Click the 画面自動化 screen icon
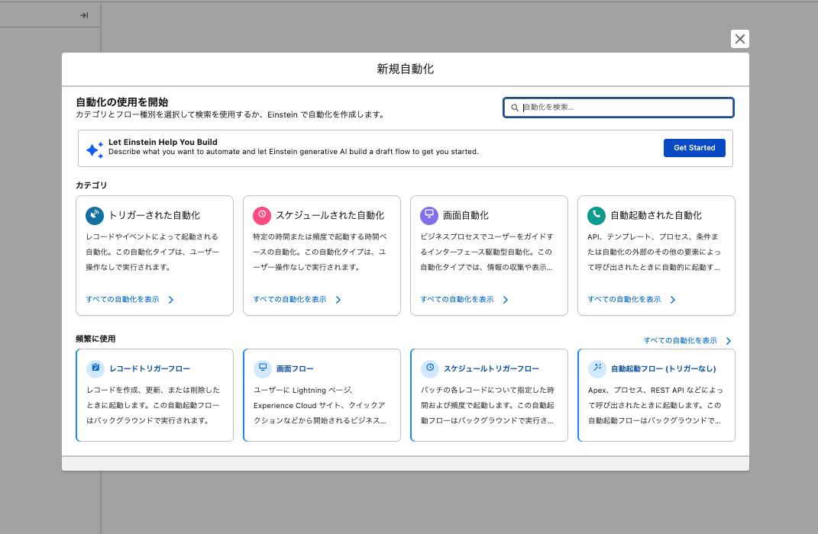Screen dimensions: 818x534 (428, 215)
